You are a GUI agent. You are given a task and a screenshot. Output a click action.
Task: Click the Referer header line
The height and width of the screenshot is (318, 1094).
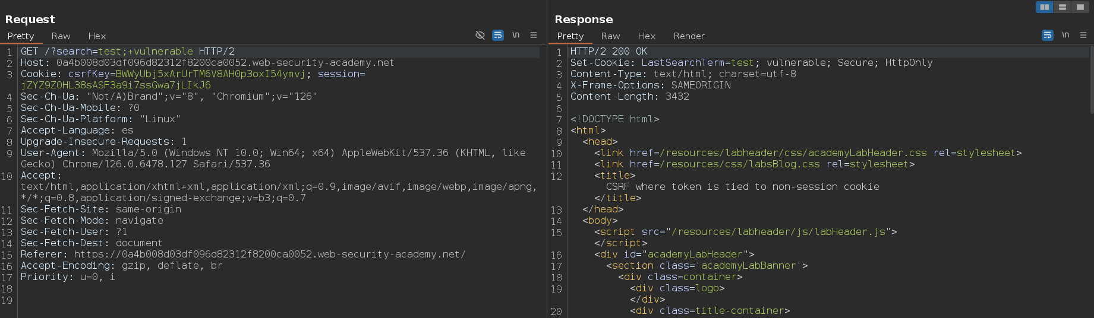pyautogui.click(x=243, y=255)
